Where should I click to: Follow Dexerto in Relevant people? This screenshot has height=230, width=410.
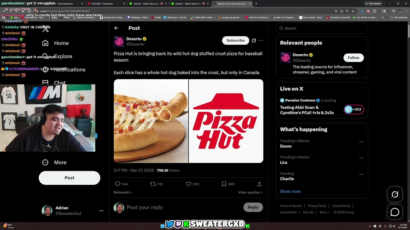coord(354,57)
